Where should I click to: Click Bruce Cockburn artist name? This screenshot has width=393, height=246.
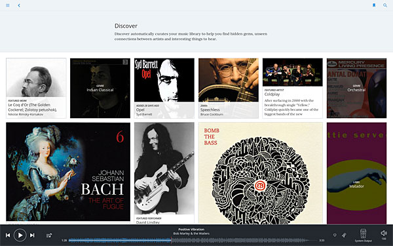pyautogui.click(x=212, y=114)
